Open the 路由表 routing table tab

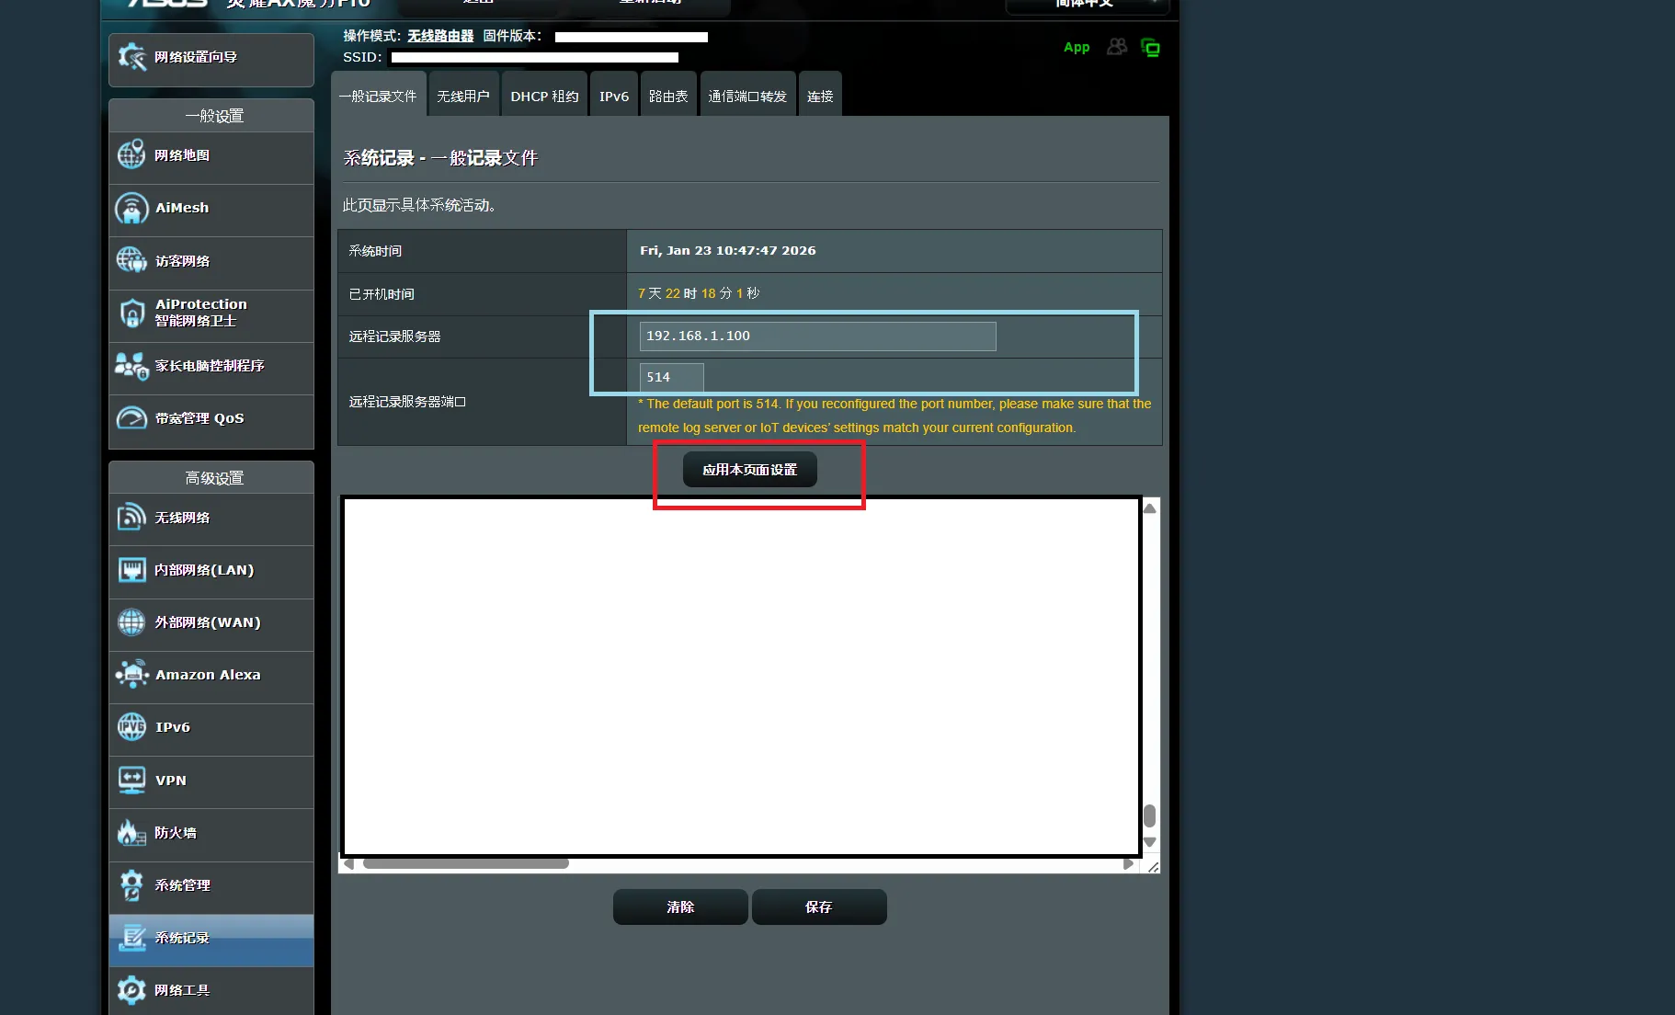(668, 97)
